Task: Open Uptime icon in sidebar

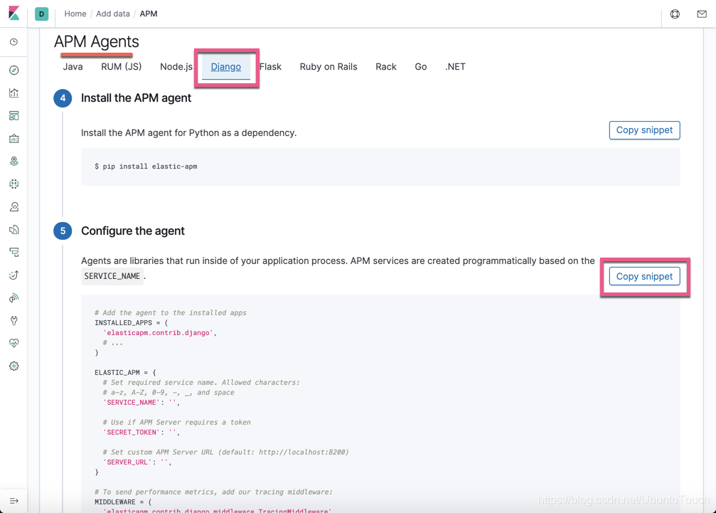Action: click(14, 275)
